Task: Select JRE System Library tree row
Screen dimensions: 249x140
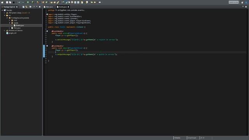Action: click(19, 13)
